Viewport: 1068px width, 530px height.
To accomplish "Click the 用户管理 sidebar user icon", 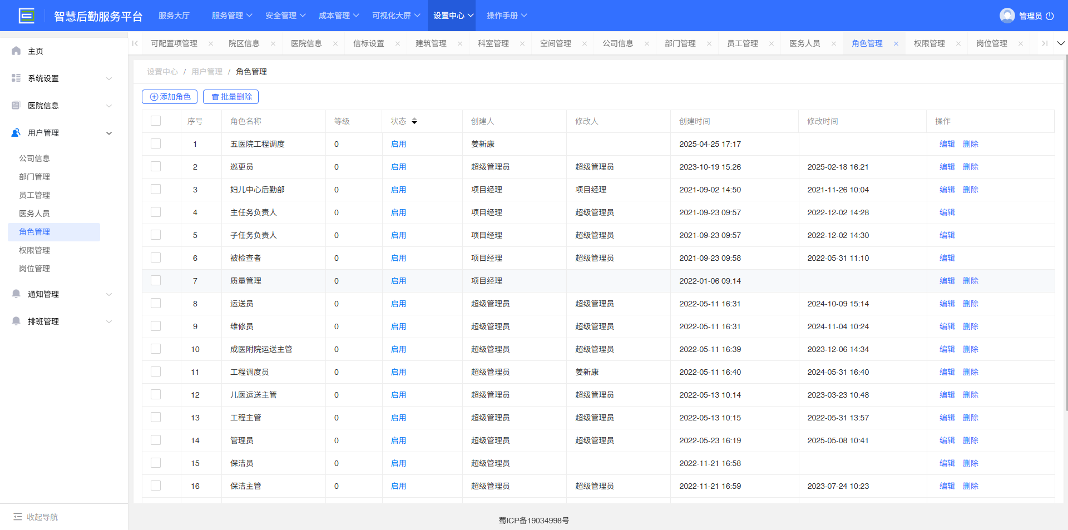I will tap(16, 132).
